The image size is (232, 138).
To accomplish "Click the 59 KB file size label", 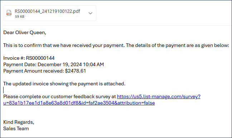I will tap(20, 17).
